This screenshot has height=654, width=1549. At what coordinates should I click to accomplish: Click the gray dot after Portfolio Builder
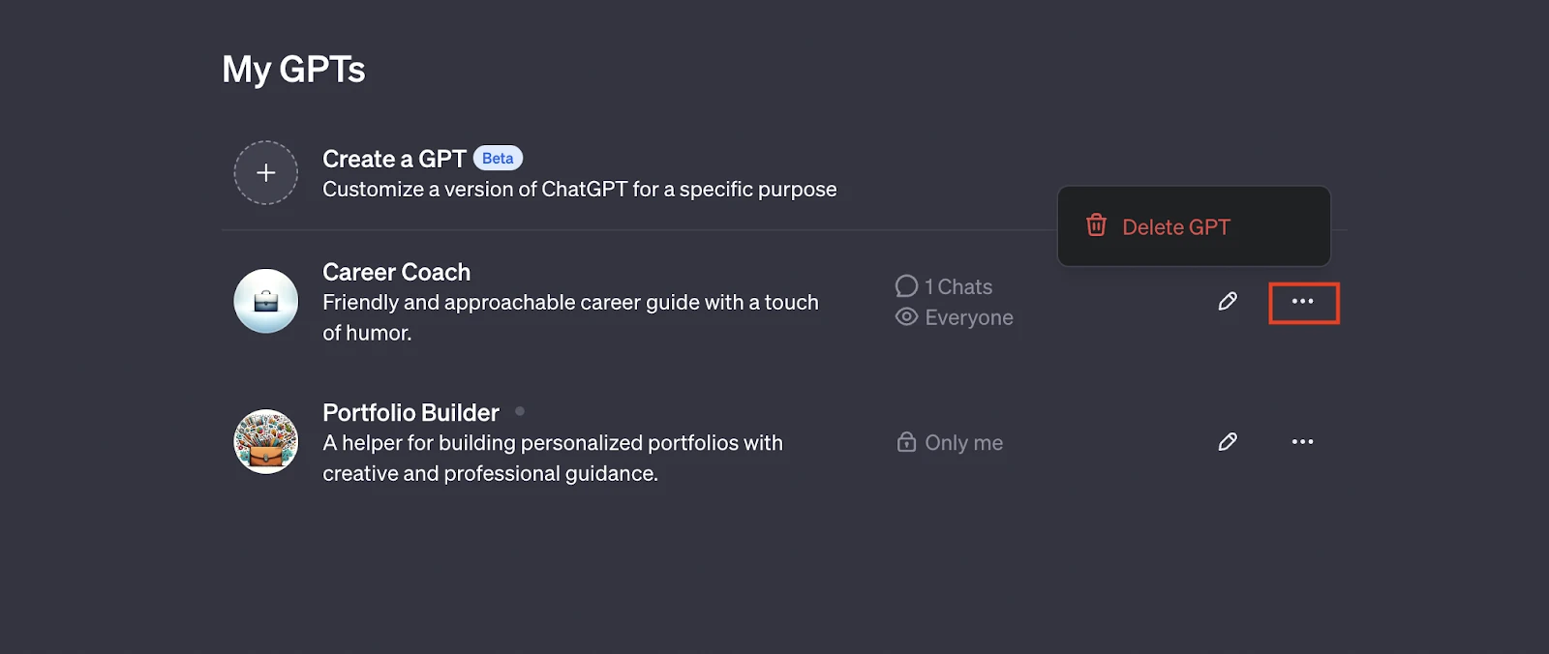point(520,411)
